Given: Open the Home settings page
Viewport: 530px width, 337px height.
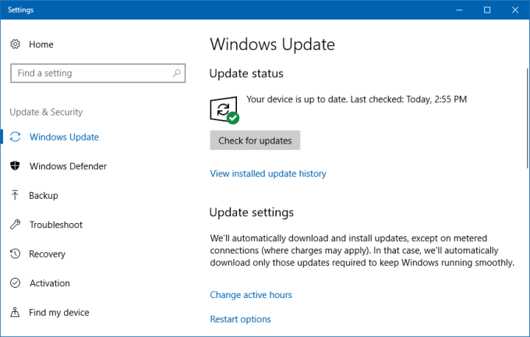Looking at the screenshot, I should [x=41, y=44].
